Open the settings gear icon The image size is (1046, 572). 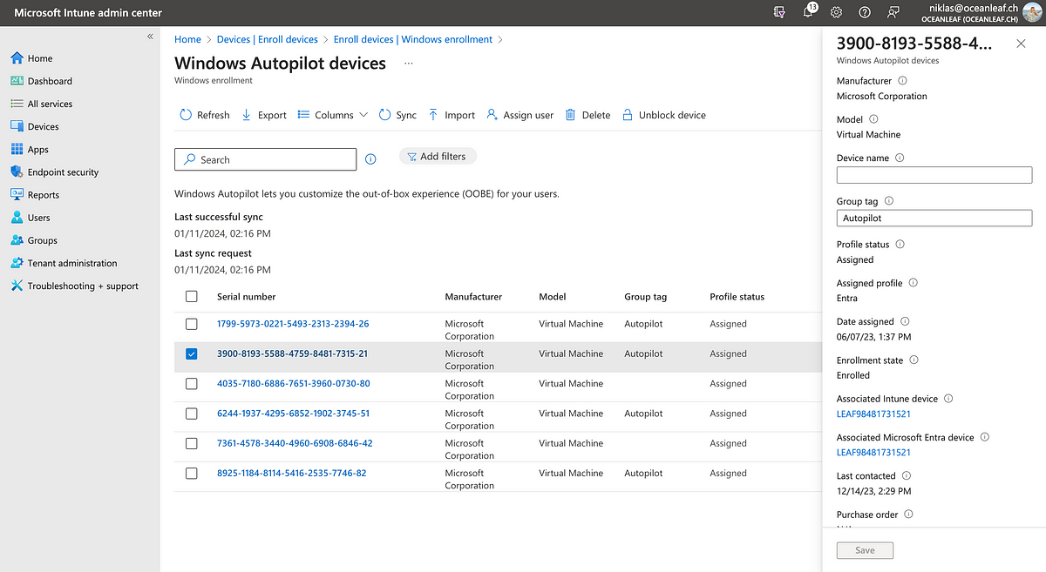(836, 12)
